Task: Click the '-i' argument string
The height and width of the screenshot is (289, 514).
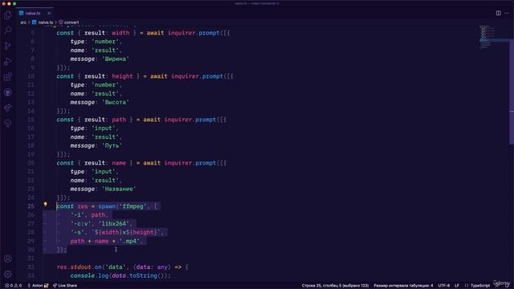Action: (x=77, y=215)
